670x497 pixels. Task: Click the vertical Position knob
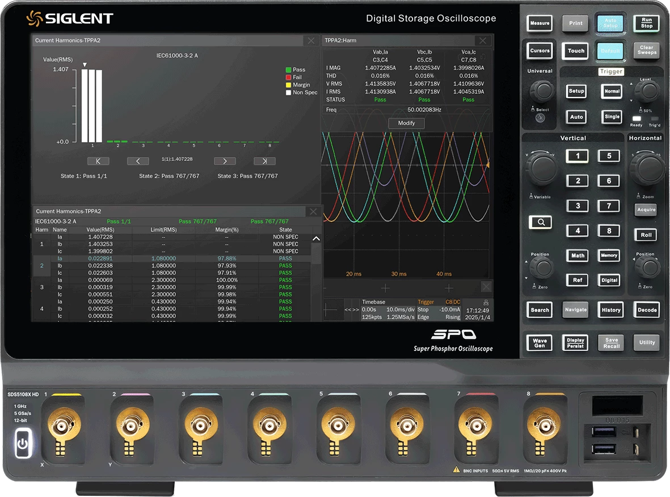point(542,268)
